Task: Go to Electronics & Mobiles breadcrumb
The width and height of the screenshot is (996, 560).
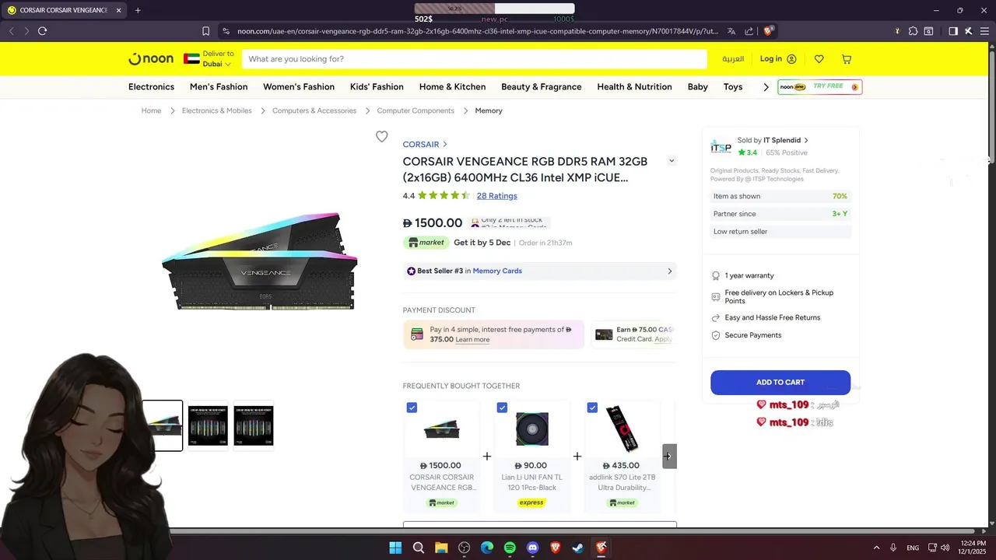Action: 217,111
